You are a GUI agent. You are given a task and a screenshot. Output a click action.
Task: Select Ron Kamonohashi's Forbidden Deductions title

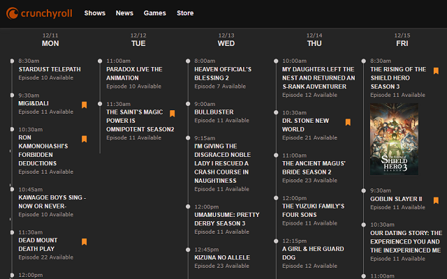pos(43,151)
